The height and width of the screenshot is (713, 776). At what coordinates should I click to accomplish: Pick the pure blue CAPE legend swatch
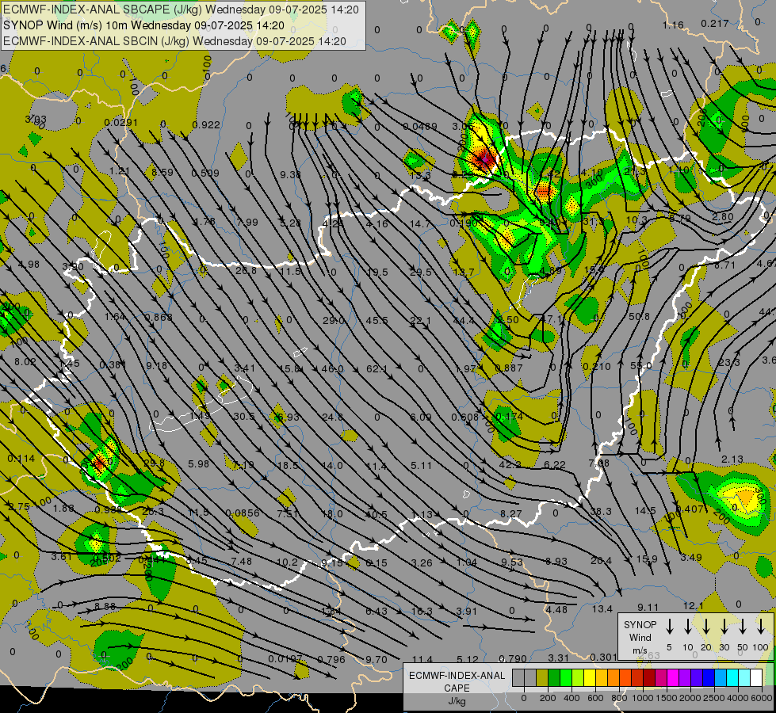click(708, 677)
